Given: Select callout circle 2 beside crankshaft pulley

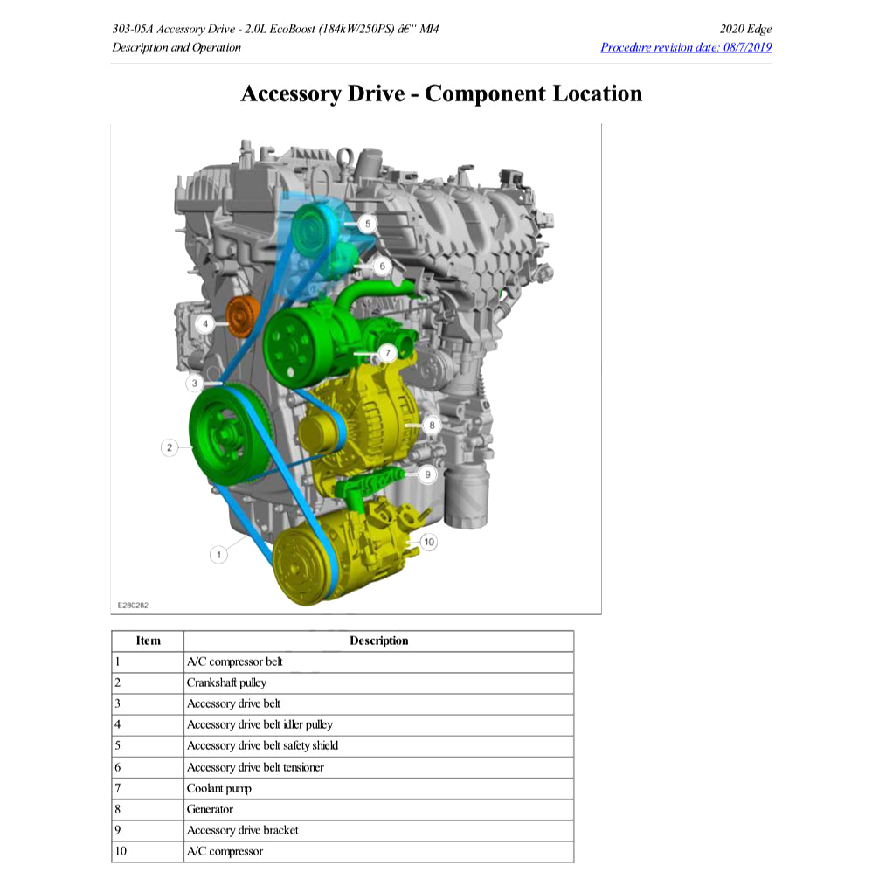Looking at the screenshot, I should [170, 447].
